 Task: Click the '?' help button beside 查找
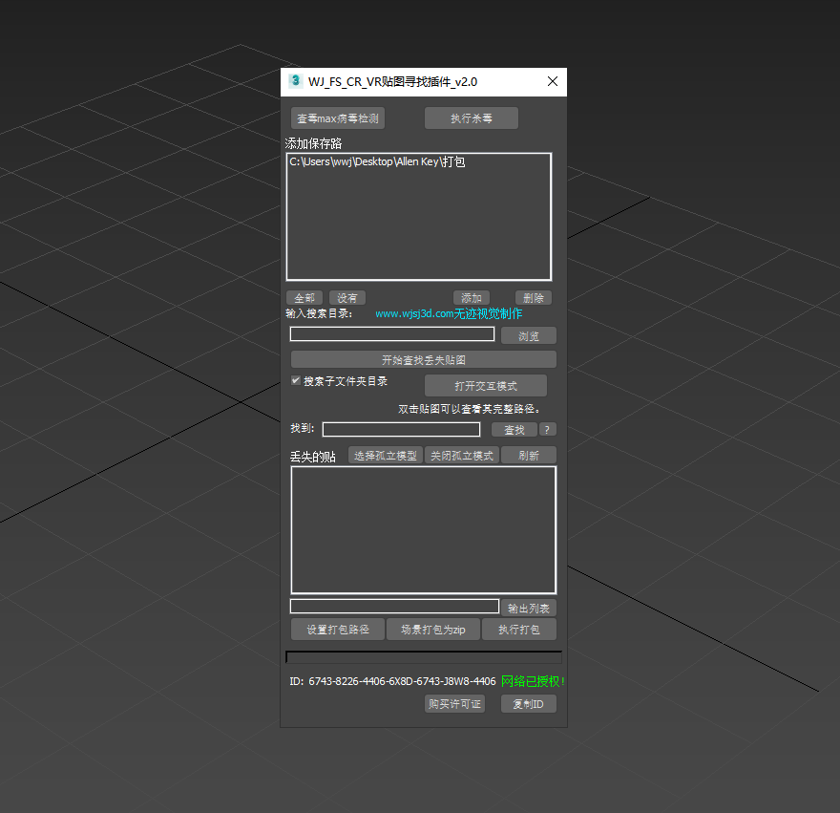point(548,430)
